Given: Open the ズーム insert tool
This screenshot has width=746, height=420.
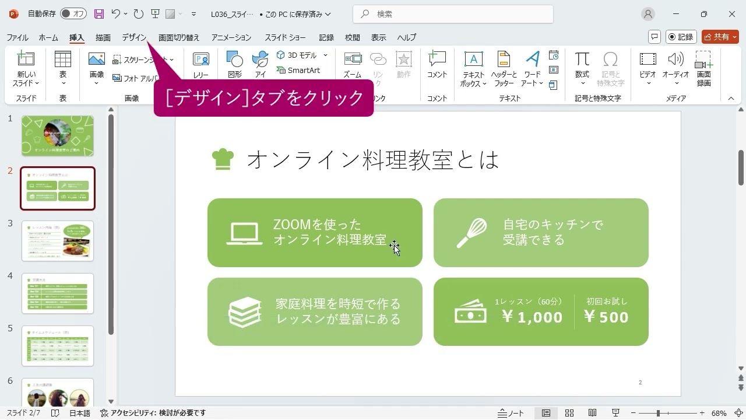Looking at the screenshot, I should (352, 60).
